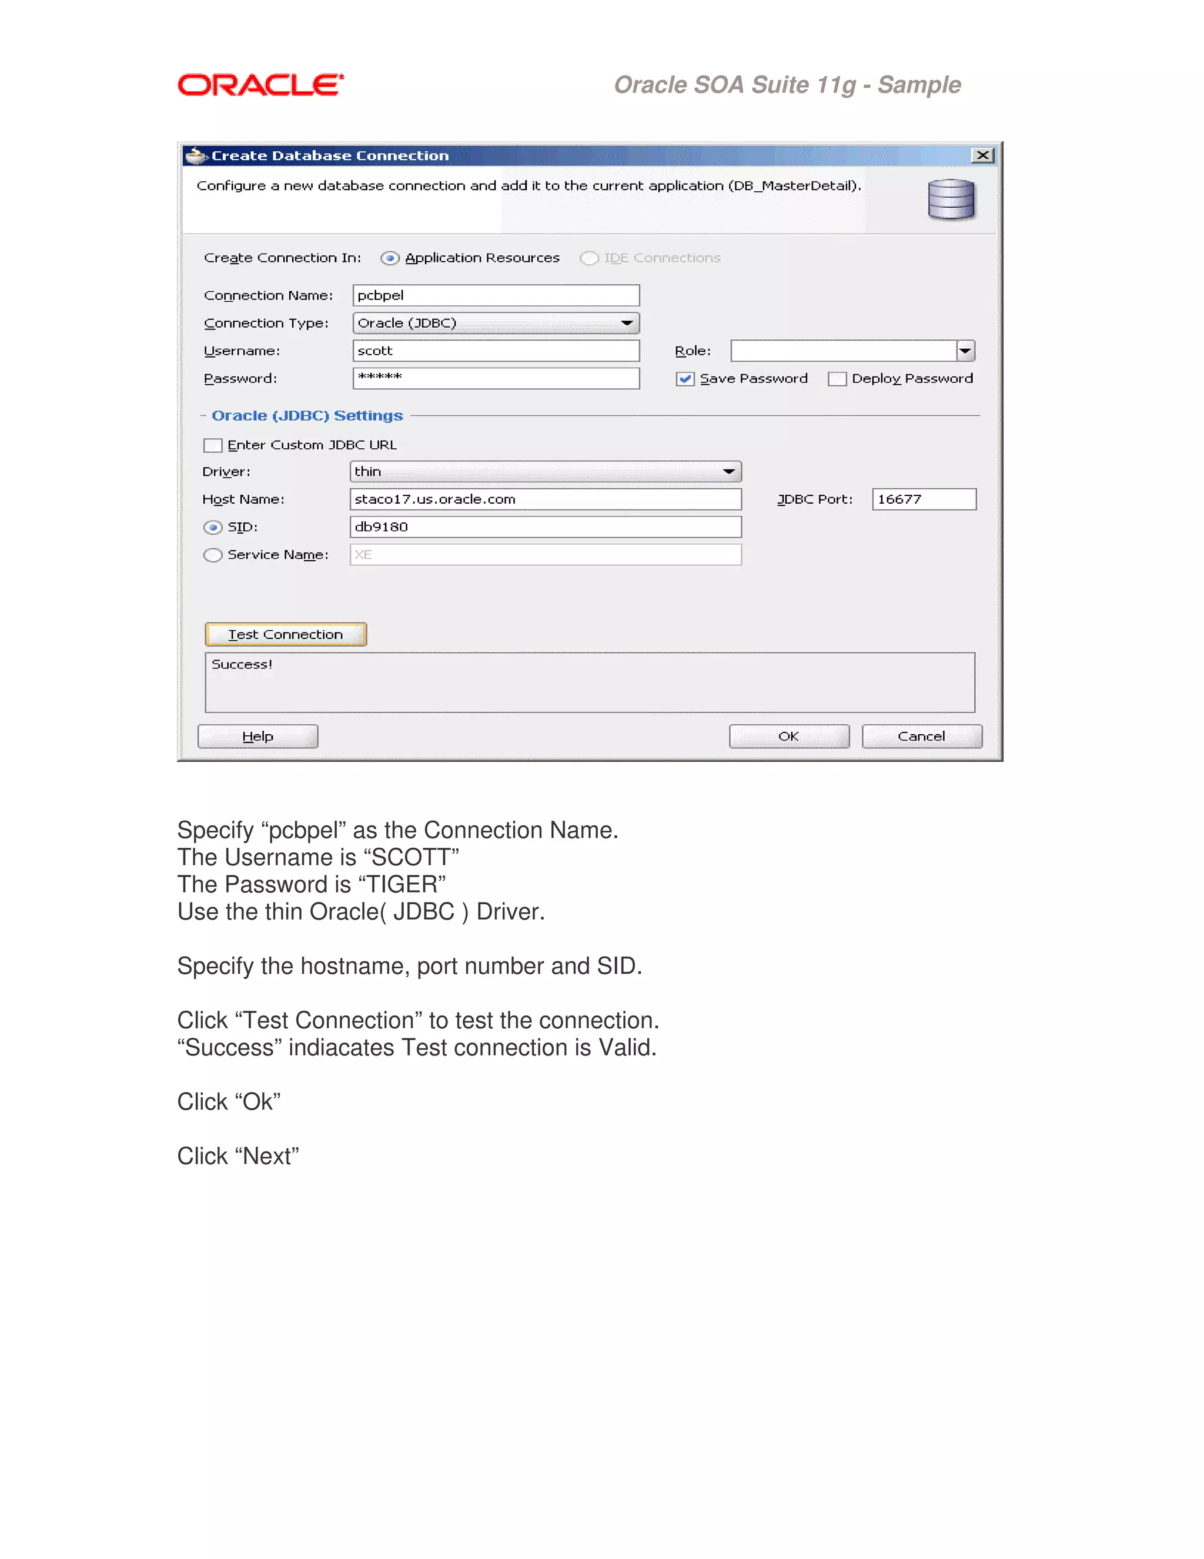
Task: Click the text Click "Next"
Action: 238,1155
